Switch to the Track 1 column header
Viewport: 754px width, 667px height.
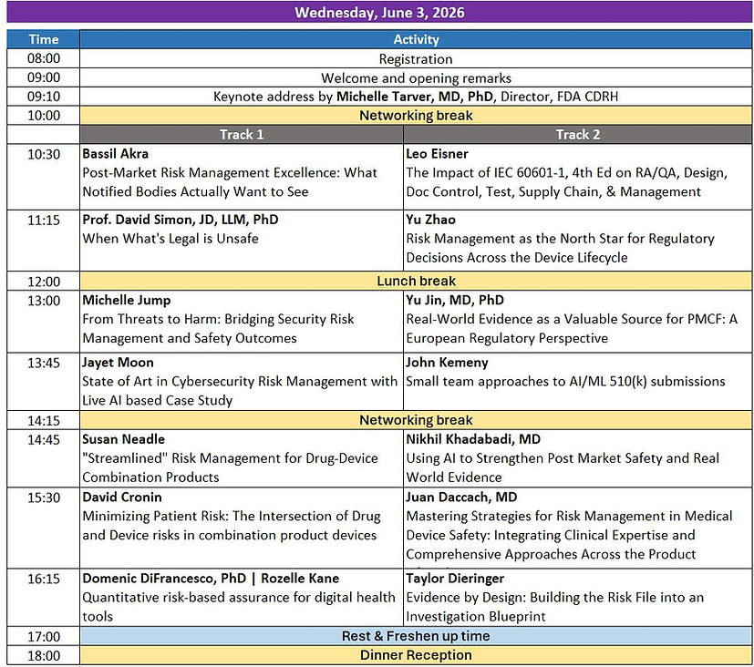(x=241, y=134)
